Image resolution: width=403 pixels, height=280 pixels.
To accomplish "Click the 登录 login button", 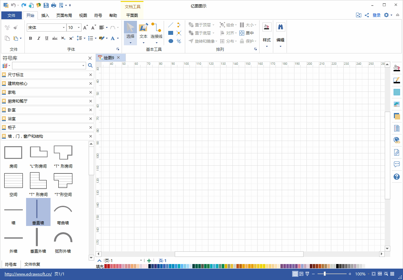I will point(377,15).
